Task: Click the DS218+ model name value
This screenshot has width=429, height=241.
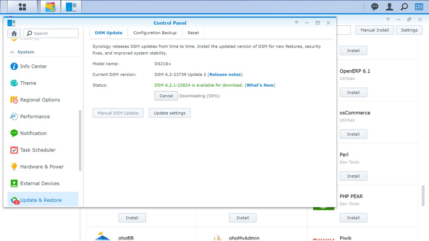Action: (163, 64)
